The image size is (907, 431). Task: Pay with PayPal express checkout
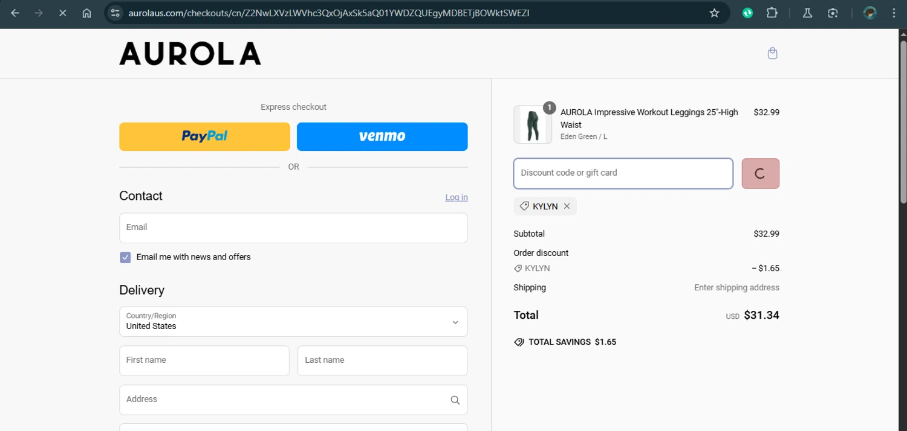(x=204, y=136)
